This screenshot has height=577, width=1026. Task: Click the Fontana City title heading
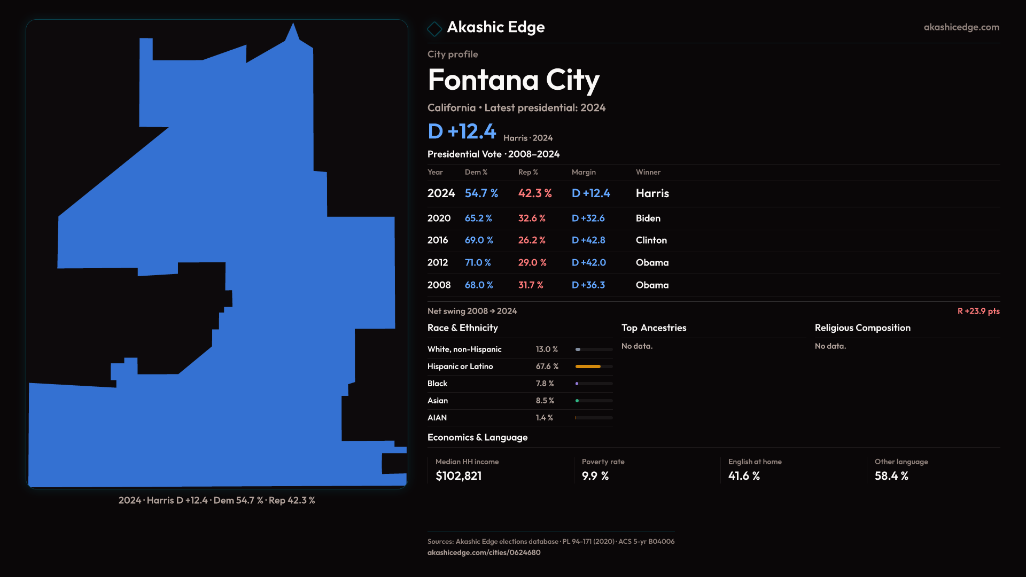click(513, 80)
